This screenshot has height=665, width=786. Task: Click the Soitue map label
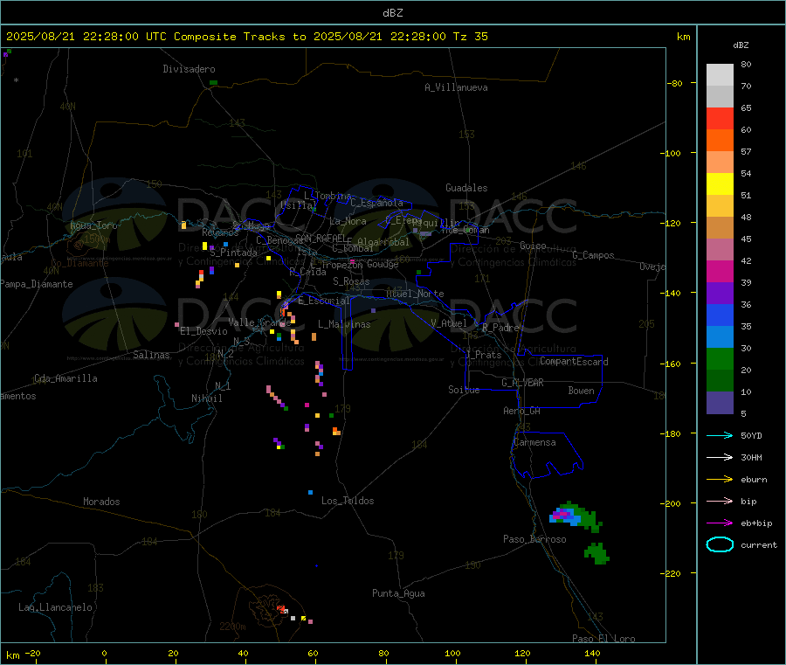coord(464,390)
